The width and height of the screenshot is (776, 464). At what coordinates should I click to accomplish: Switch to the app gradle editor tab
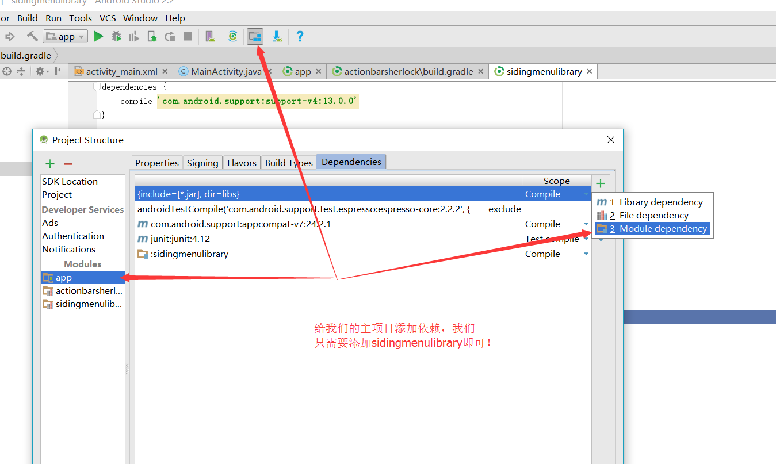coord(303,71)
